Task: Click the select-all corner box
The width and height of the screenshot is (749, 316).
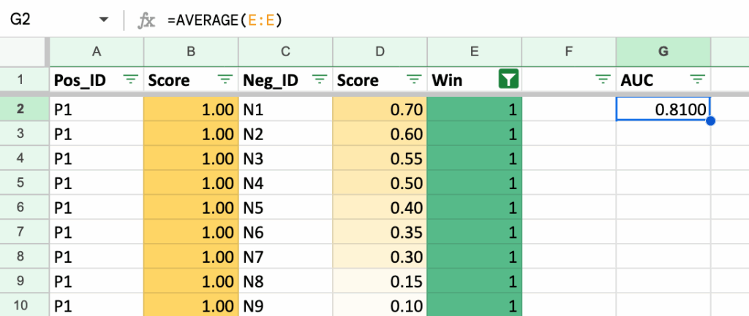Action: tap(22, 51)
